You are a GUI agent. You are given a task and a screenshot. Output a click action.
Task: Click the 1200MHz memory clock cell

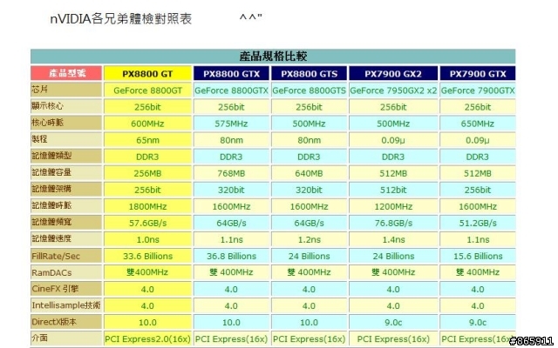coord(393,206)
